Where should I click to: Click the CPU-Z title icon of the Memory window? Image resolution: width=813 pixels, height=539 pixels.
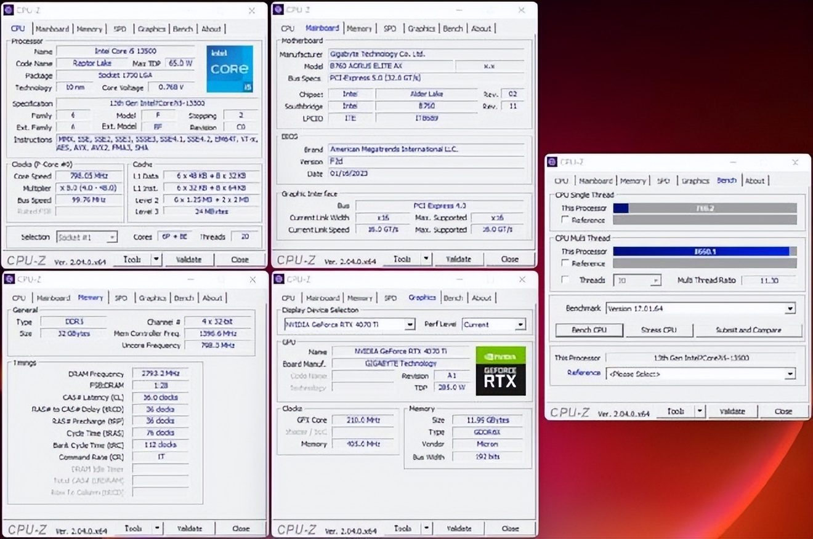pyautogui.click(x=9, y=279)
